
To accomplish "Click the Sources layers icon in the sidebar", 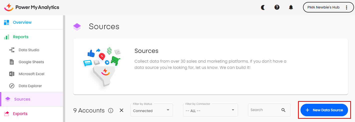I will [x=8, y=99].
